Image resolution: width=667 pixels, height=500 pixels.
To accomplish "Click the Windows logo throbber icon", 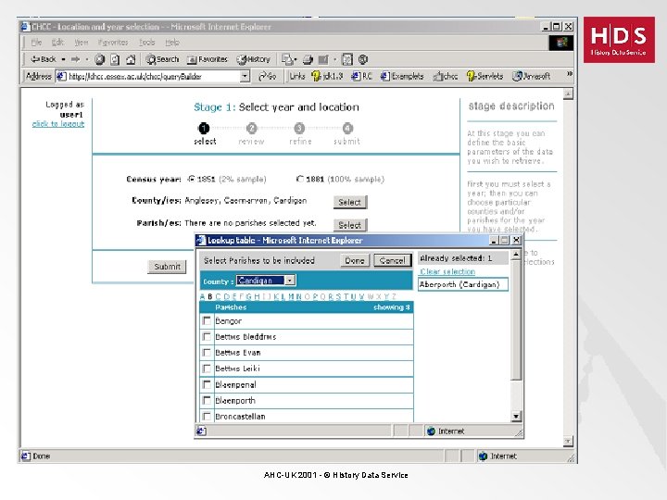I will click(561, 43).
